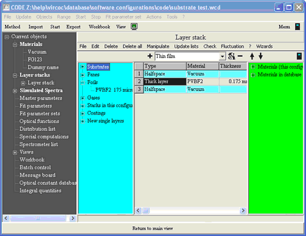The height and width of the screenshot is (236, 306).
Task: Expand the Materials (this configuration) node
Action: 253,67
